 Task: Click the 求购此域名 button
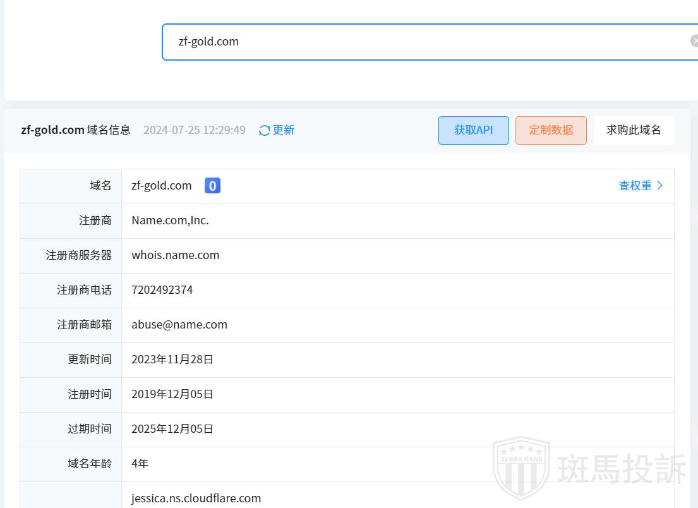click(x=634, y=130)
